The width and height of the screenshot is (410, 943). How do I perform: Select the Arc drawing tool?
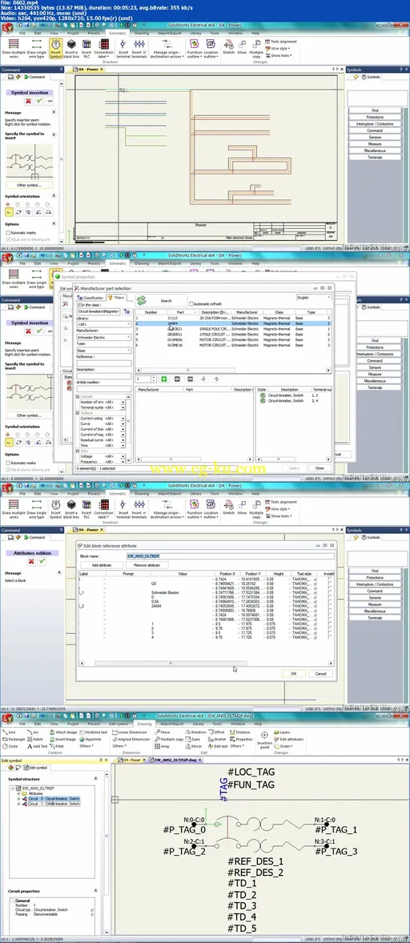(x=33, y=732)
